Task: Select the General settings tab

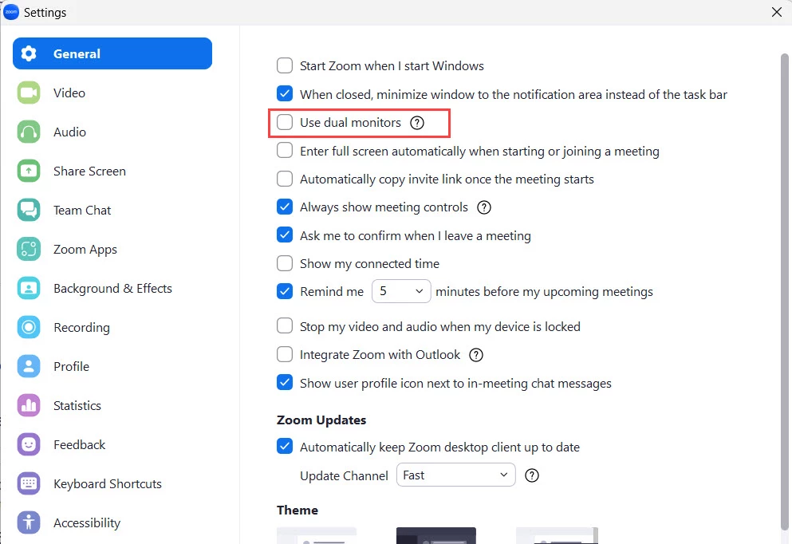Action: pos(112,53)
